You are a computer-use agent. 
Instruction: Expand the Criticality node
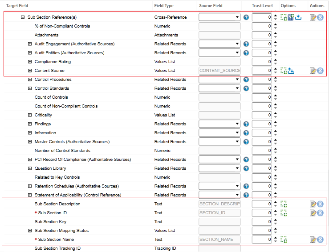[30, 115]
